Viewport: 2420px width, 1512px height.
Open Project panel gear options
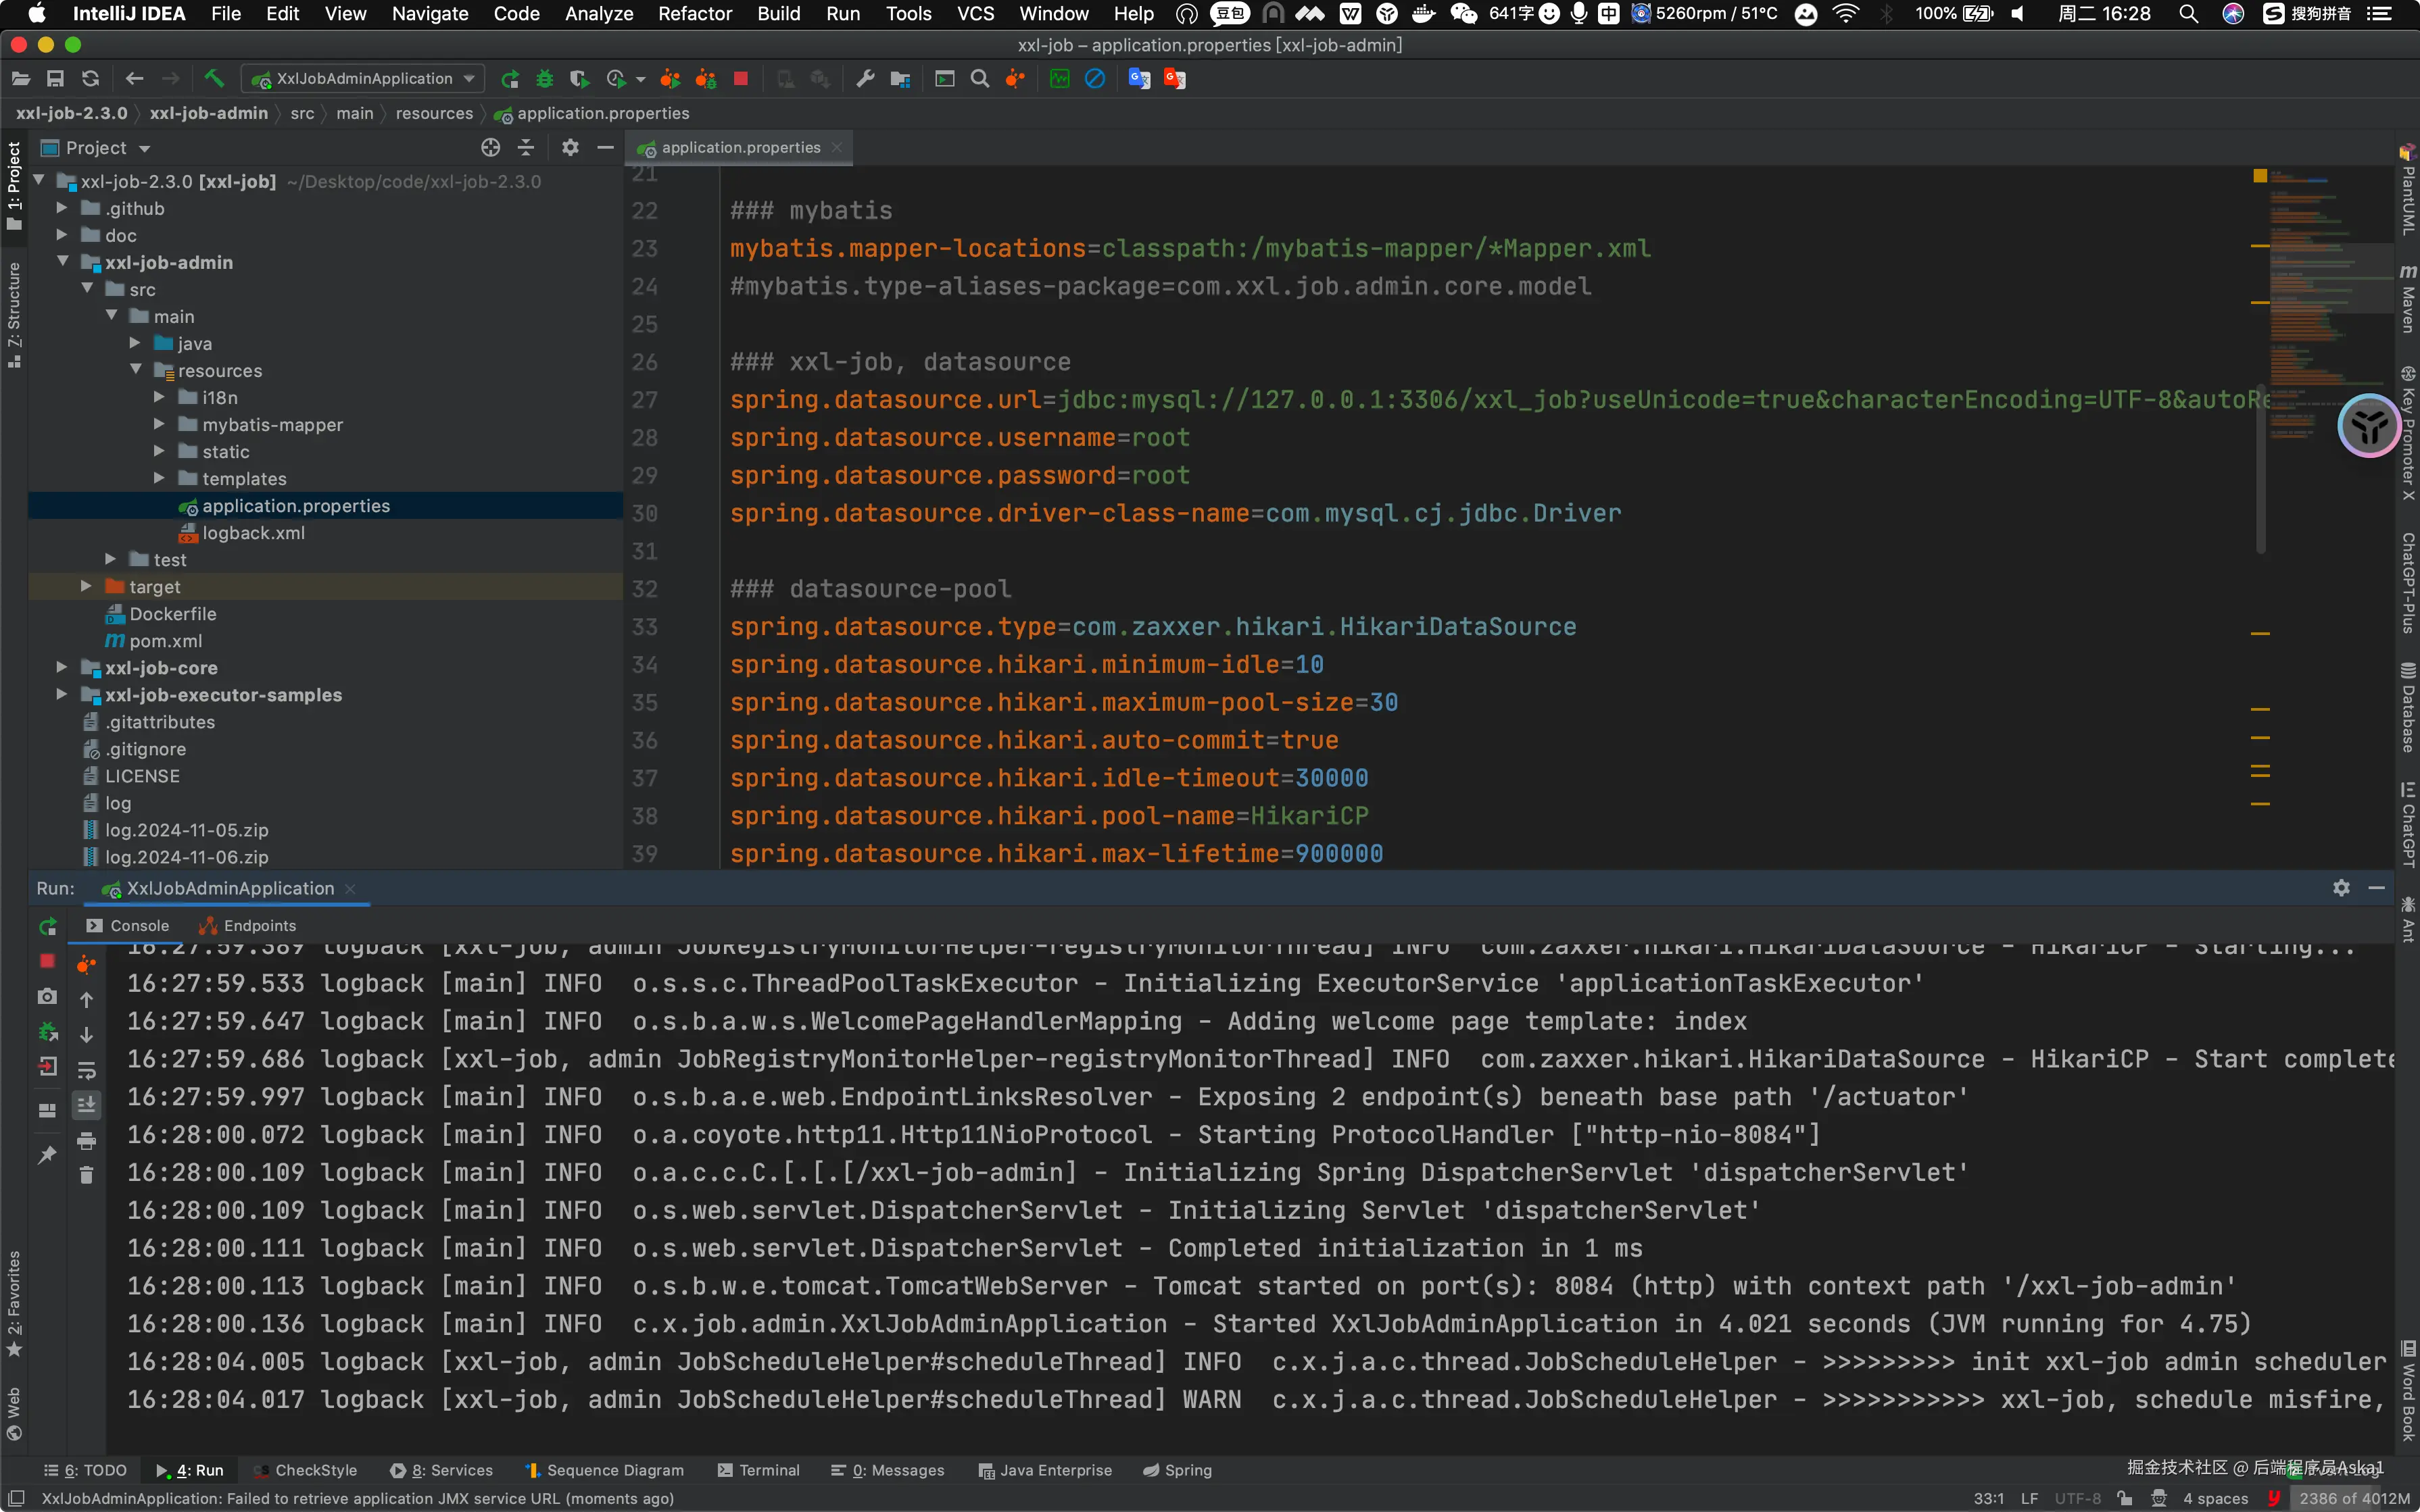click(571, 148)
